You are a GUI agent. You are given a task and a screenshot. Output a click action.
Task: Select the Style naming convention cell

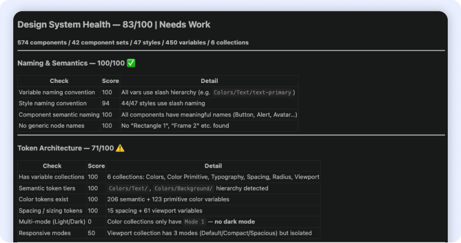click(52, 104)
